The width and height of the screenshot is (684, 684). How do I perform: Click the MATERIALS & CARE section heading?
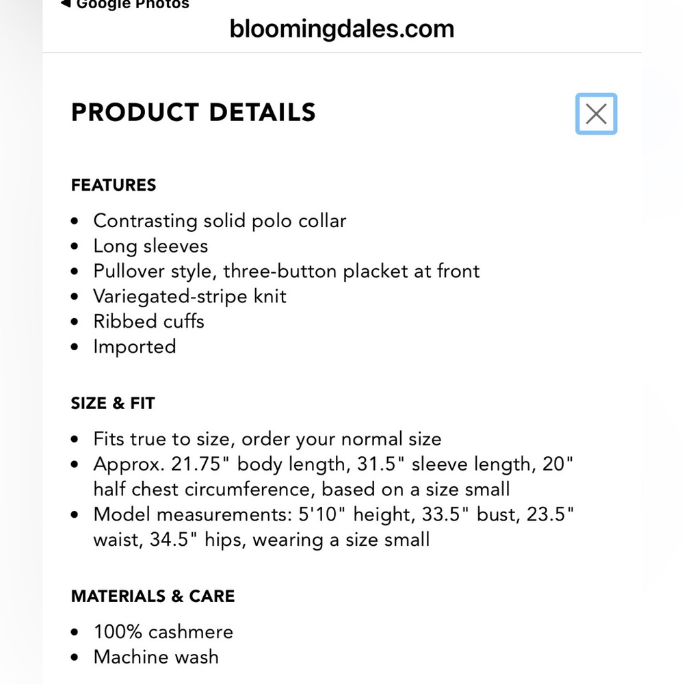(153, 596)
